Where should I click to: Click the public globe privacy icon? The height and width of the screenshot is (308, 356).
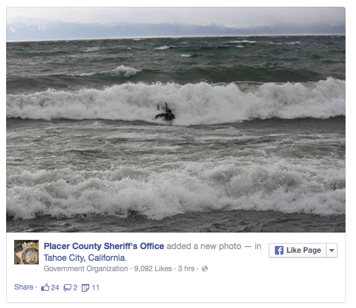(x=205, y=269)
